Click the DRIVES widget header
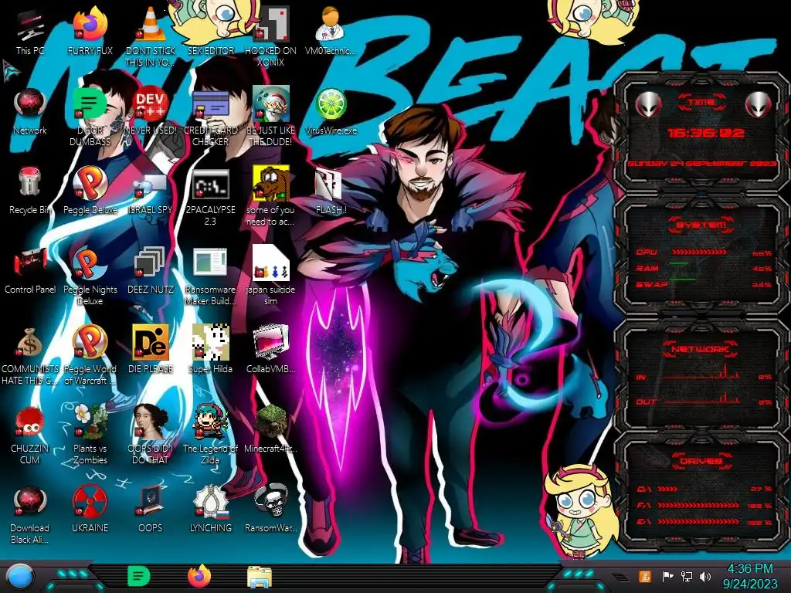The width and height of the screenshot is (791, 593). [701, 461]
